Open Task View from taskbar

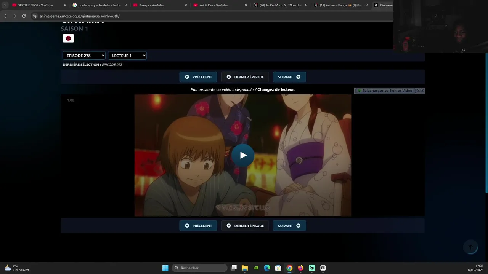coord(234,268)
